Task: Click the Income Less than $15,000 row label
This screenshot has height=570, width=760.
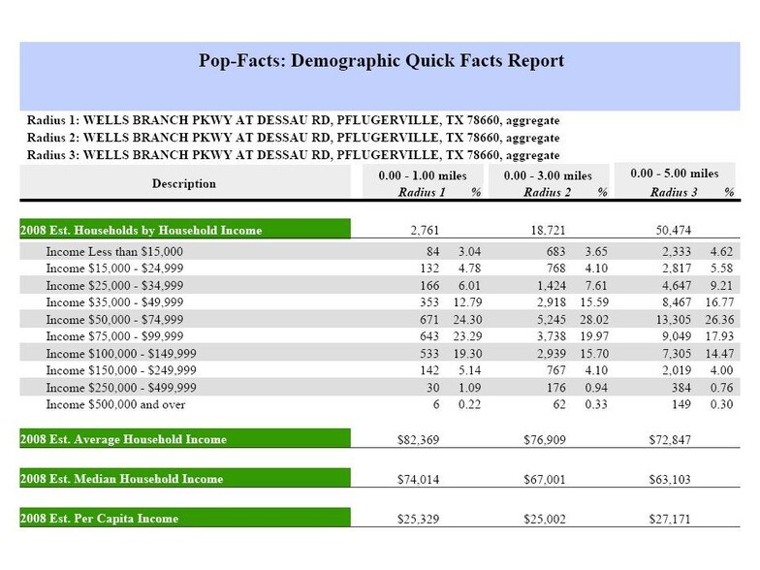Action: pyautogui.click(x=114, y=251)
